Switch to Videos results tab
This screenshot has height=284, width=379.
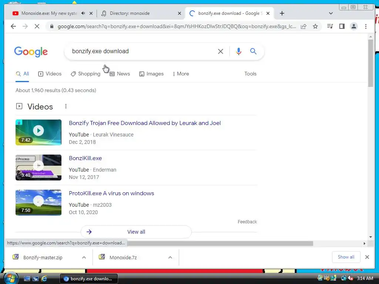[x=50, y=74]
